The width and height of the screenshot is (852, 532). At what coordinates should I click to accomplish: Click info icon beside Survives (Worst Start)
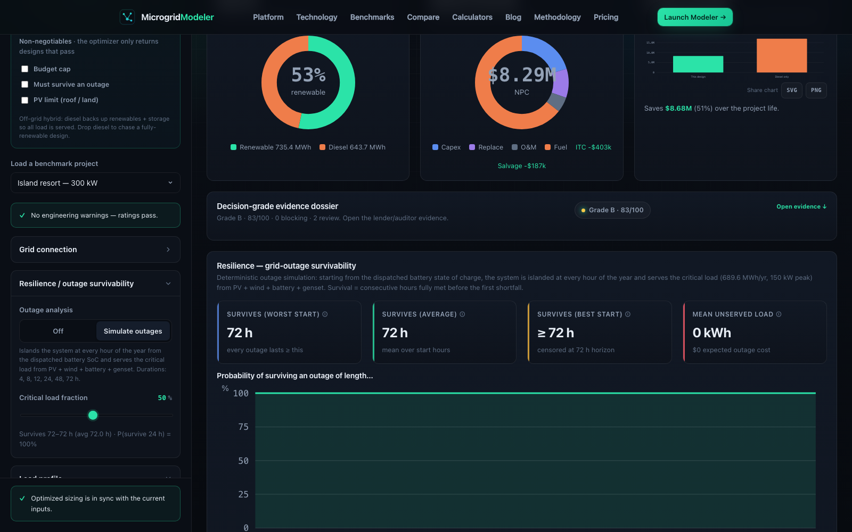pos(325,314)
